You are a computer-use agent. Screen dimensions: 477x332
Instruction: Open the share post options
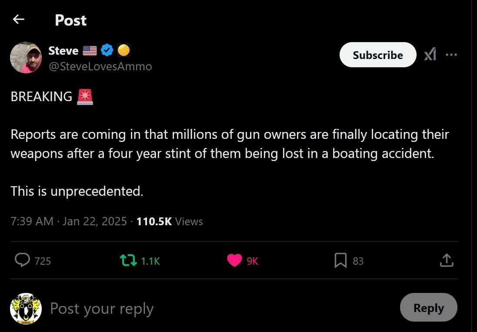[447, 260]
